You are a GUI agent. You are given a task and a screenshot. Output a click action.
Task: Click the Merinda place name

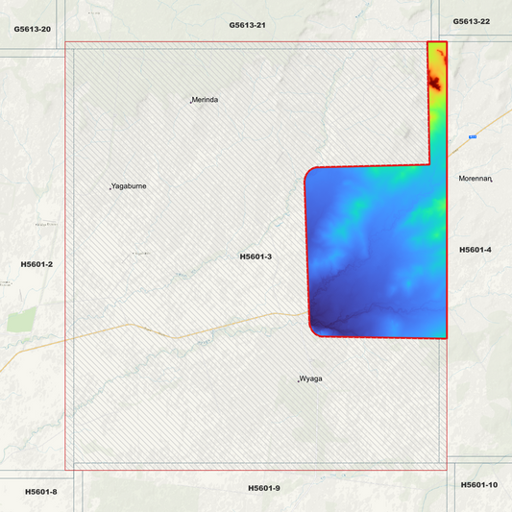[205, 100]
